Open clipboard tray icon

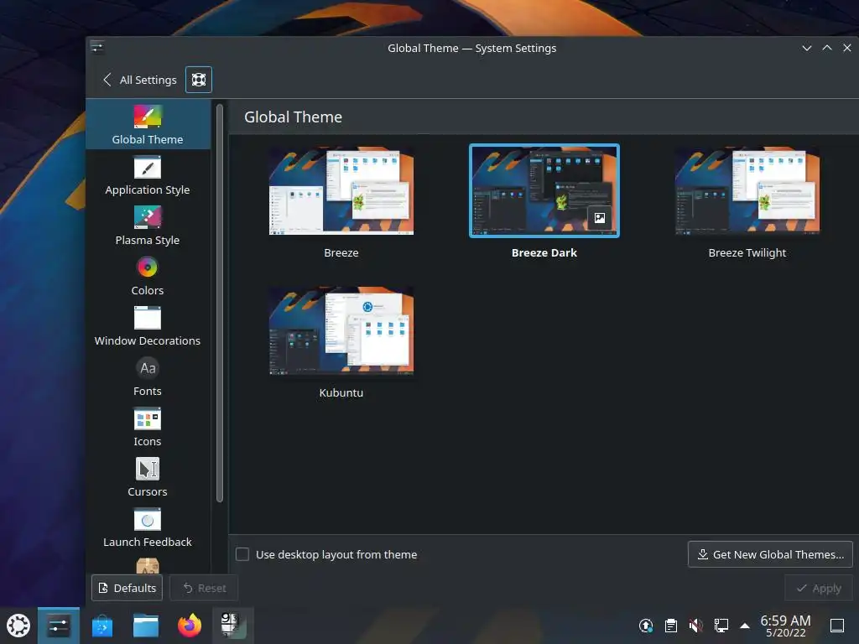point(671,626)
